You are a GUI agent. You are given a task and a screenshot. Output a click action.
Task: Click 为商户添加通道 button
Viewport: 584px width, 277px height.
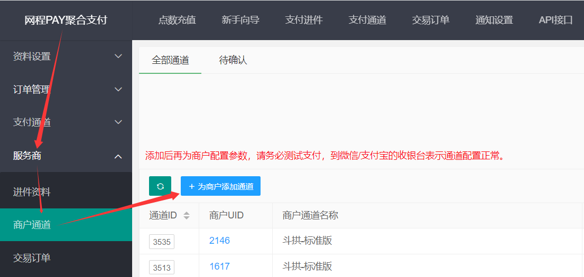pos(220,186)
